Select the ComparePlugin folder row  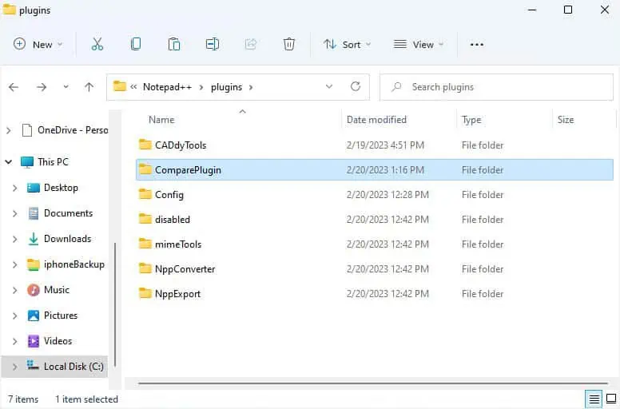[x=375, y=169]
